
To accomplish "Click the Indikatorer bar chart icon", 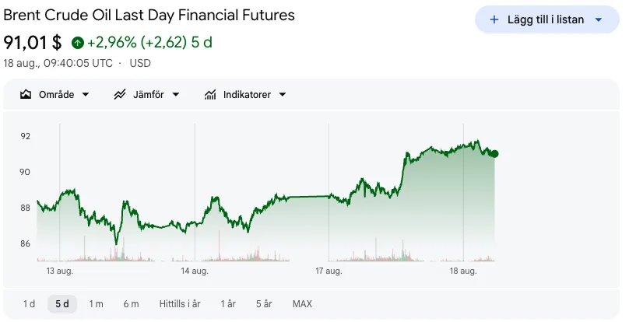I will [210, 95].
